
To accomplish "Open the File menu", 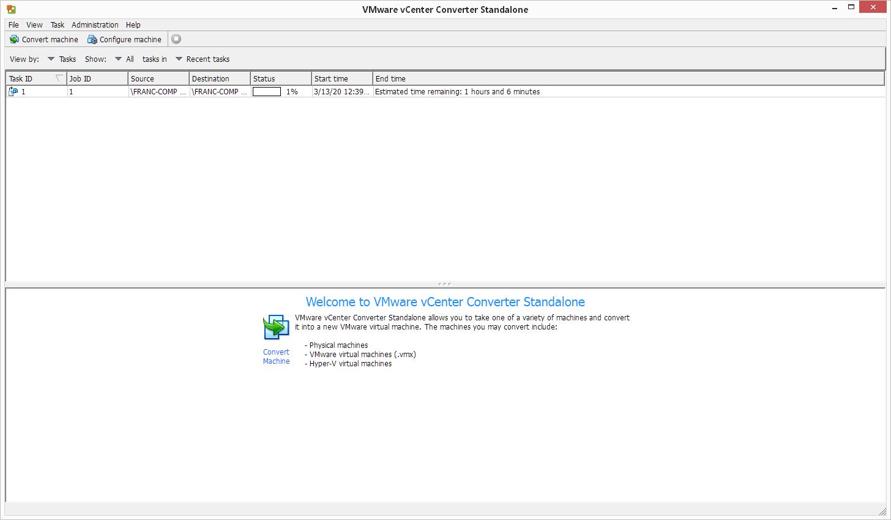I will click(13, 25).
